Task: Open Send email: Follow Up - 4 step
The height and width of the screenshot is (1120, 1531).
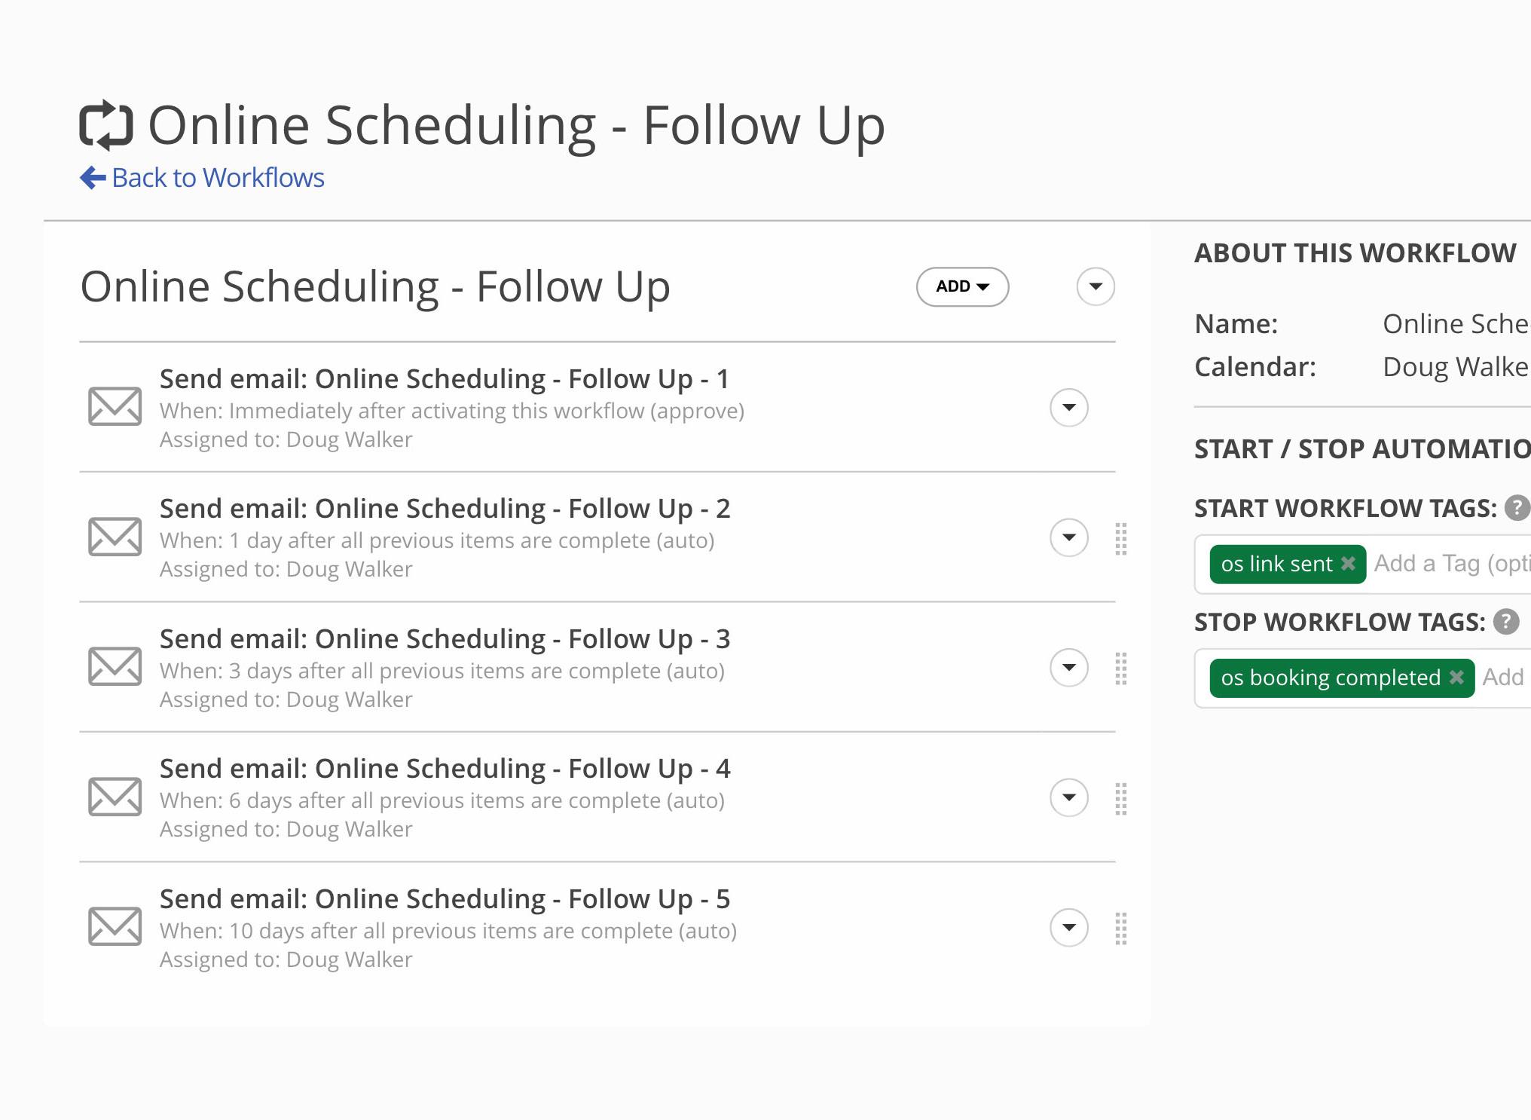Action: pyautogui.click(x=445, y=769)
